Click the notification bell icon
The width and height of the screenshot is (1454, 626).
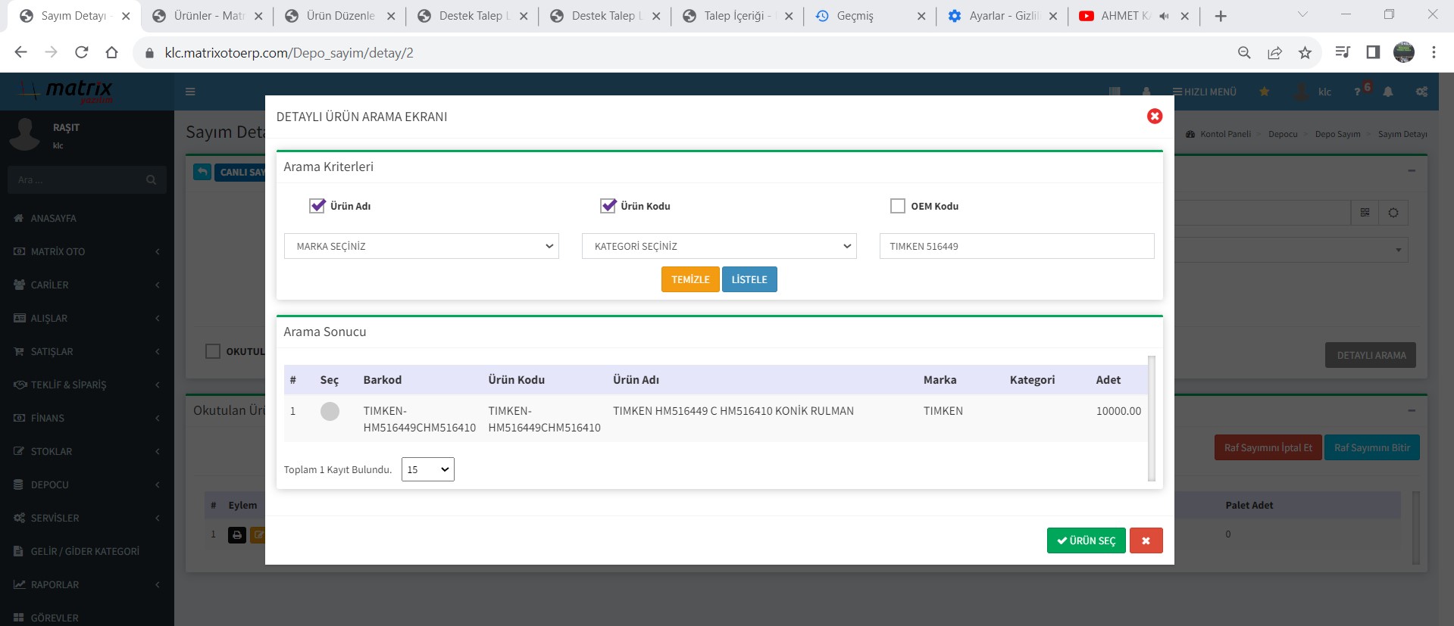click(1387, 92)
